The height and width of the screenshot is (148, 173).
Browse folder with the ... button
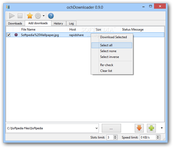(111, 128)
